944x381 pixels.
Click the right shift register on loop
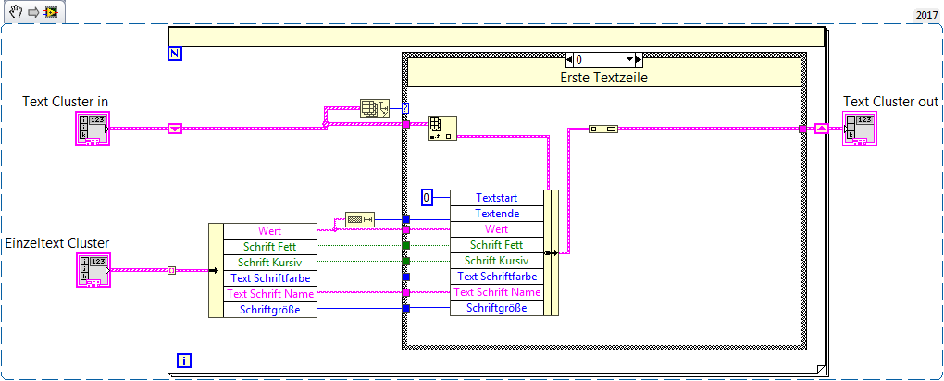point(822,129)
